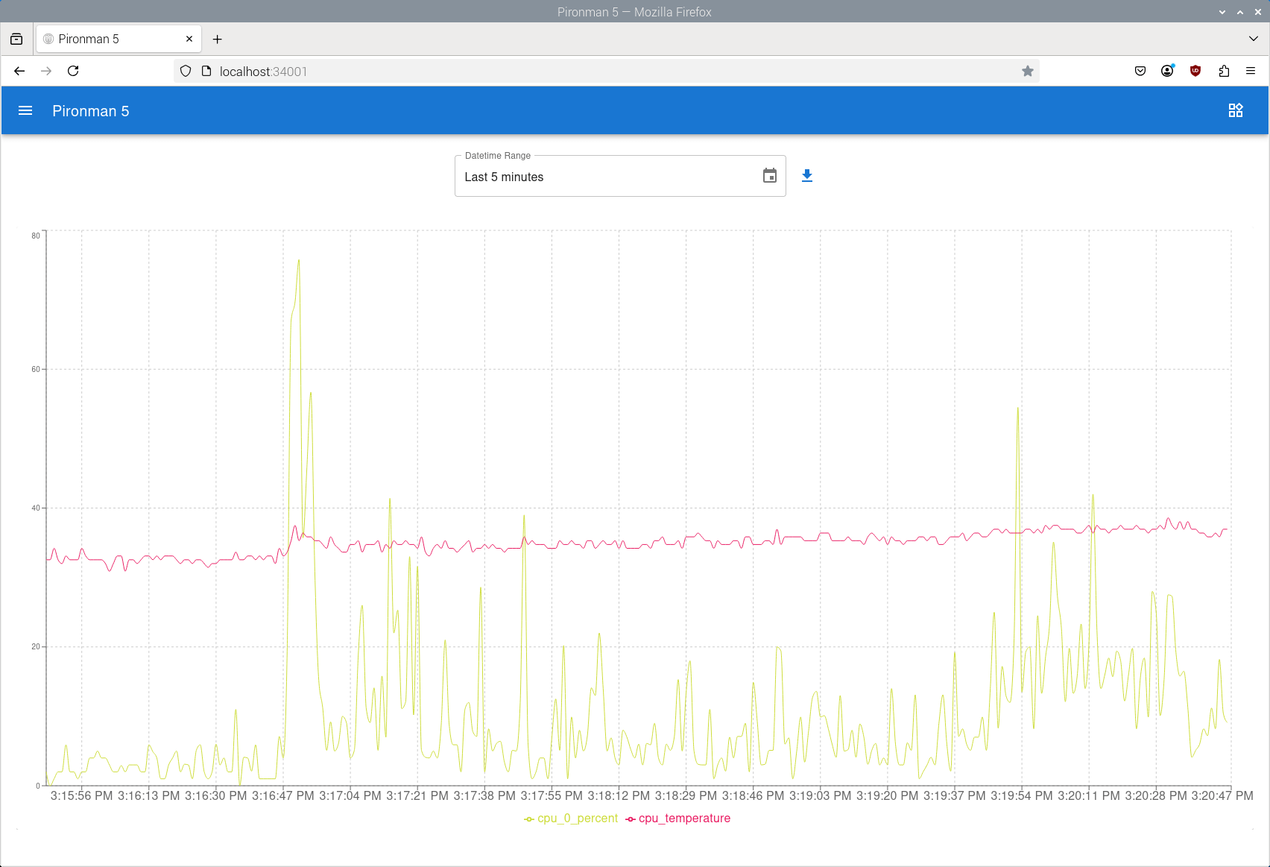1270x867 pixels.
Task: Open the Firefox application menu
Action: (1251, 71)
